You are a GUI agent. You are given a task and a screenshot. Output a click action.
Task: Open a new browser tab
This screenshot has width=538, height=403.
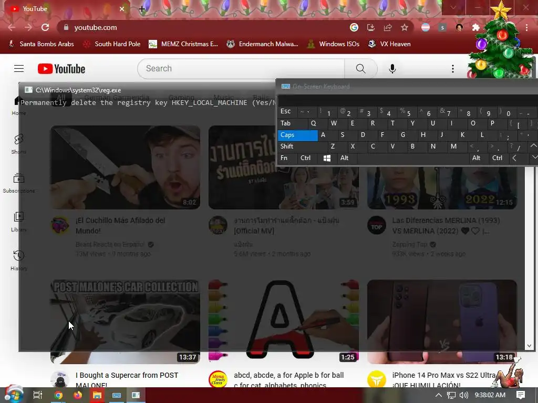click(x=142, y=9)
